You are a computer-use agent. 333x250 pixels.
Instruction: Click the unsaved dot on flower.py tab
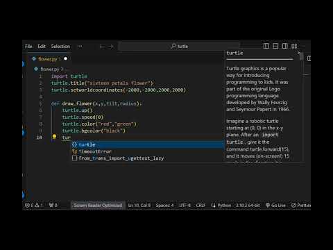point(66,59)
